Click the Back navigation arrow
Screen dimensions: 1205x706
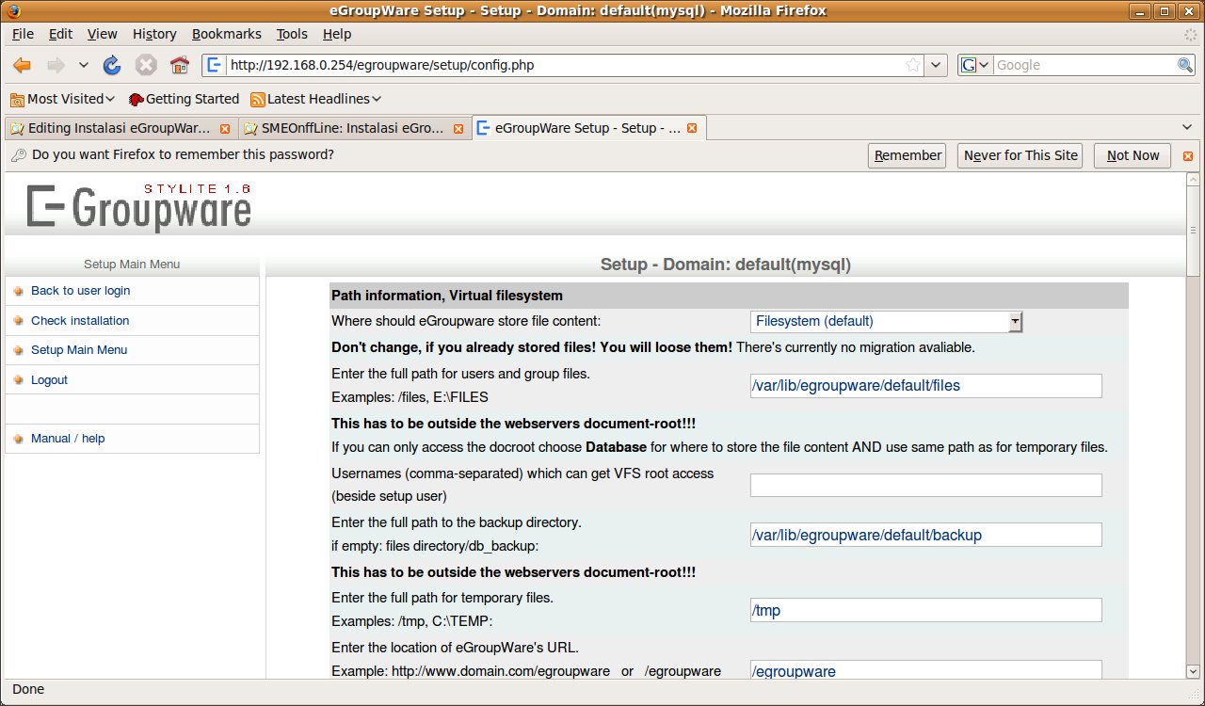tap(23, 65)
